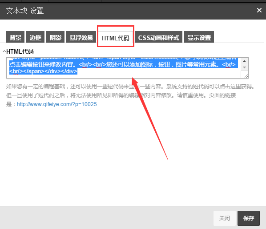Collapse the HTML代码 section caret

coord(4,51)
